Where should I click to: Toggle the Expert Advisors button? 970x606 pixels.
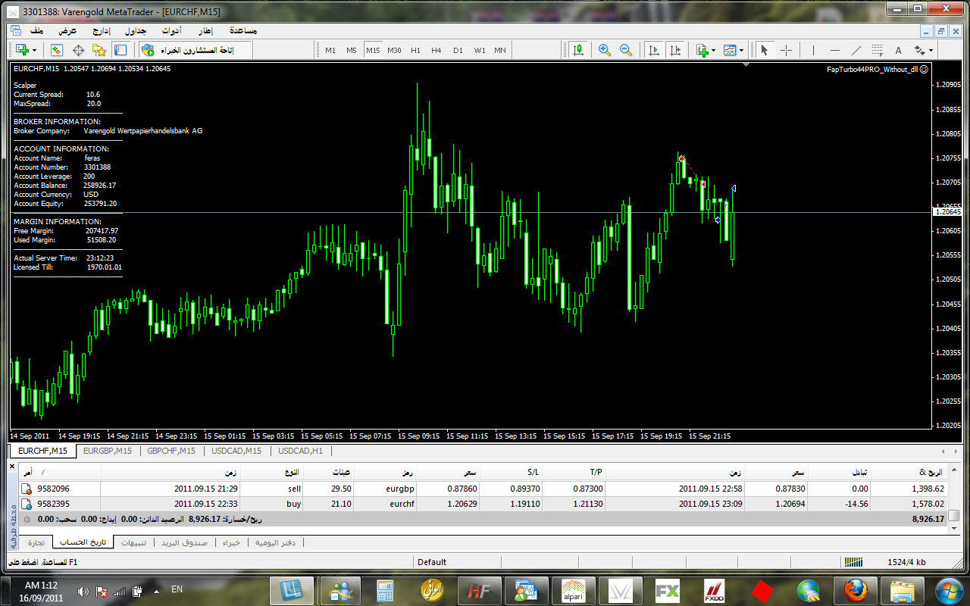[196, 50]
